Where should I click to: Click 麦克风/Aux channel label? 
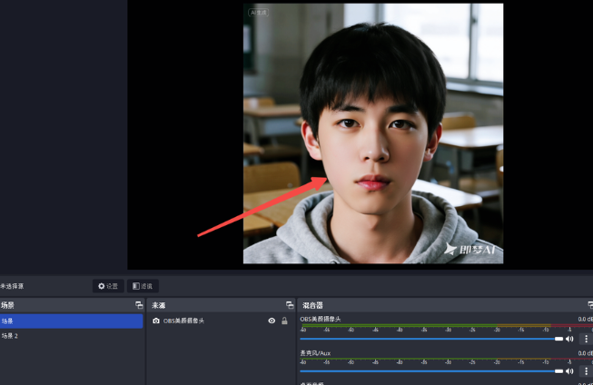click(315, 353)
